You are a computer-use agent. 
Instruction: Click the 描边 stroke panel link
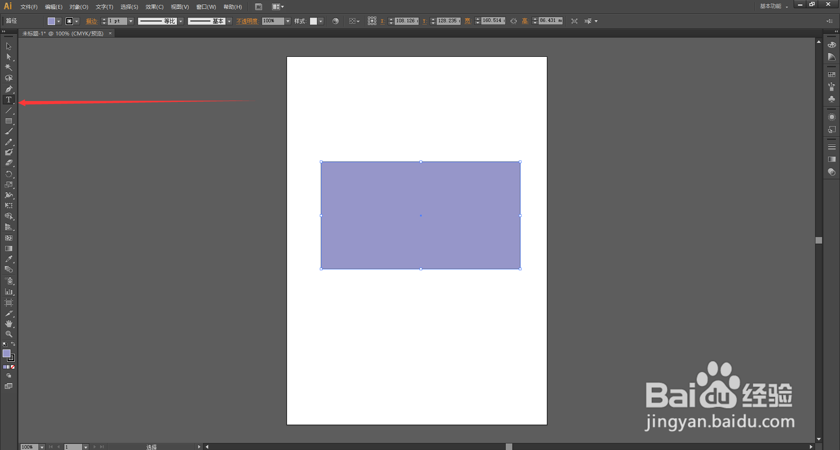pos(91,21)
